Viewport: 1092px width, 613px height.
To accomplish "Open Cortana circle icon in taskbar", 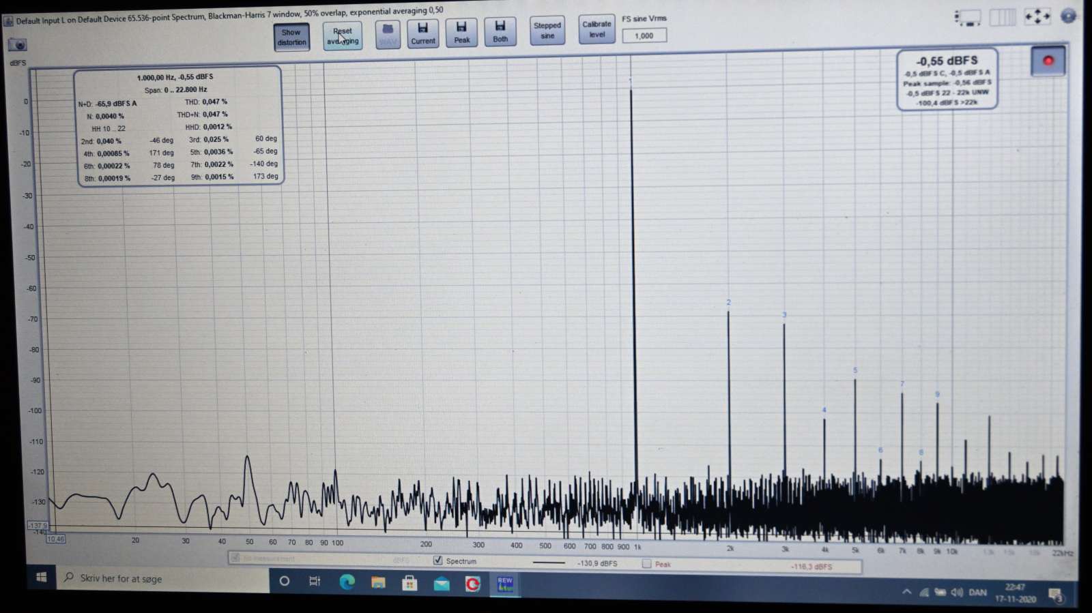I will tap(285, 581).
